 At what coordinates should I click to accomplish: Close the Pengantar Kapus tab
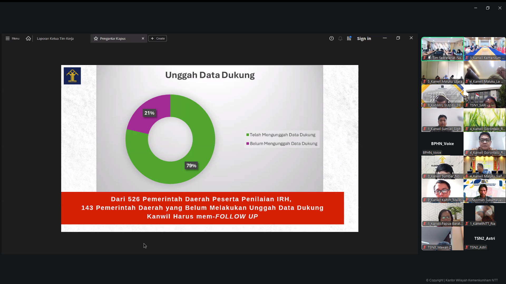[143, 38]
